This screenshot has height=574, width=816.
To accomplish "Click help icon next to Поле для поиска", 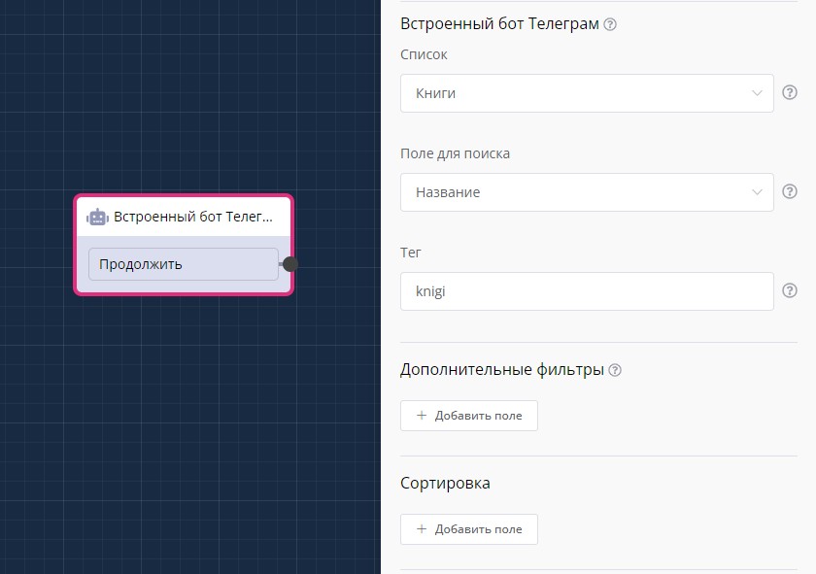I will [790, 192].
